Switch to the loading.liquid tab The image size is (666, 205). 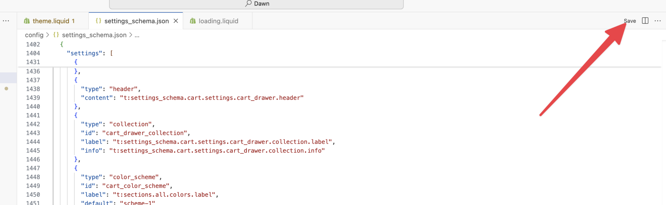(x=218, y=21)
